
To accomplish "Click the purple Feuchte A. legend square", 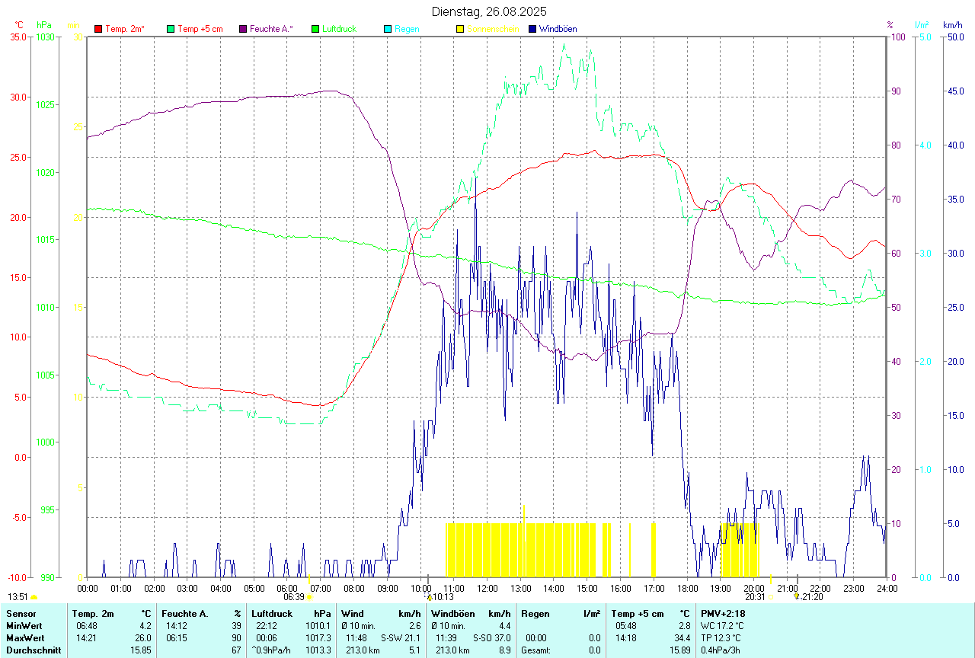I will [x=243, y=29].
